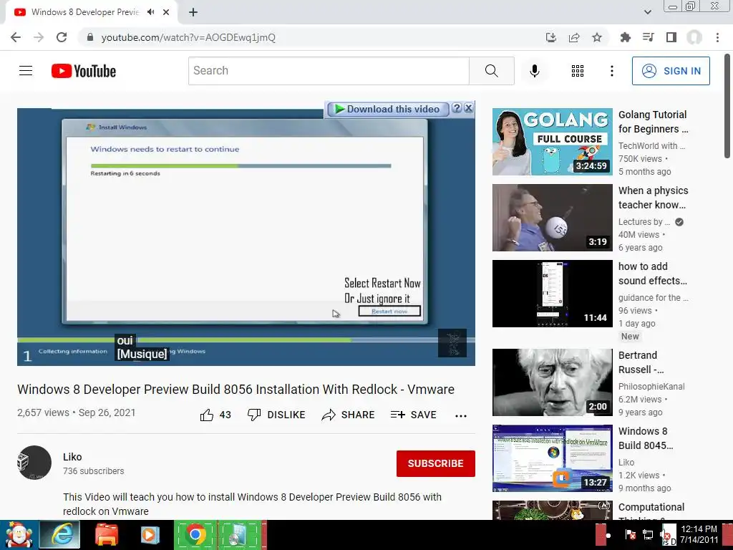This screenshot has width=733, height=550.
Task: Launch Internet Explorer from taskbar
Action: click(60, 535)
